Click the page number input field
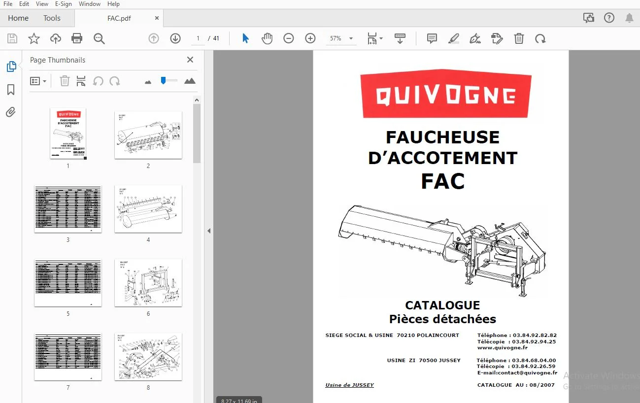Image resolution: width=640 pixels, height=403 pixels. point(198,38)
